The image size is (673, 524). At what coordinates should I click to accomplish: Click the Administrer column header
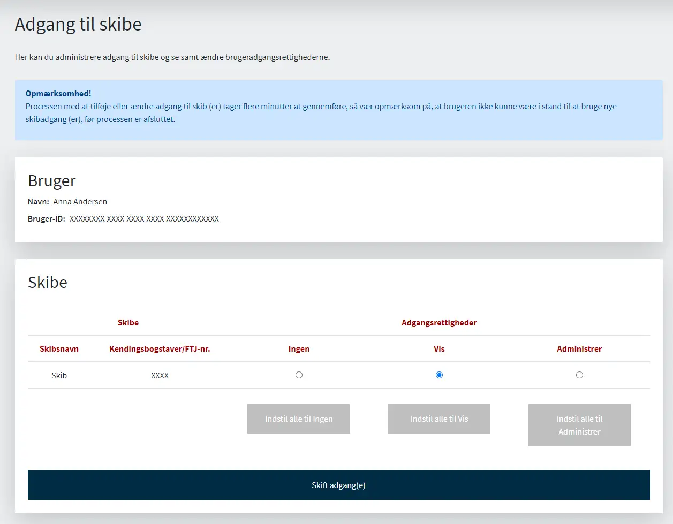pos(579,349)
